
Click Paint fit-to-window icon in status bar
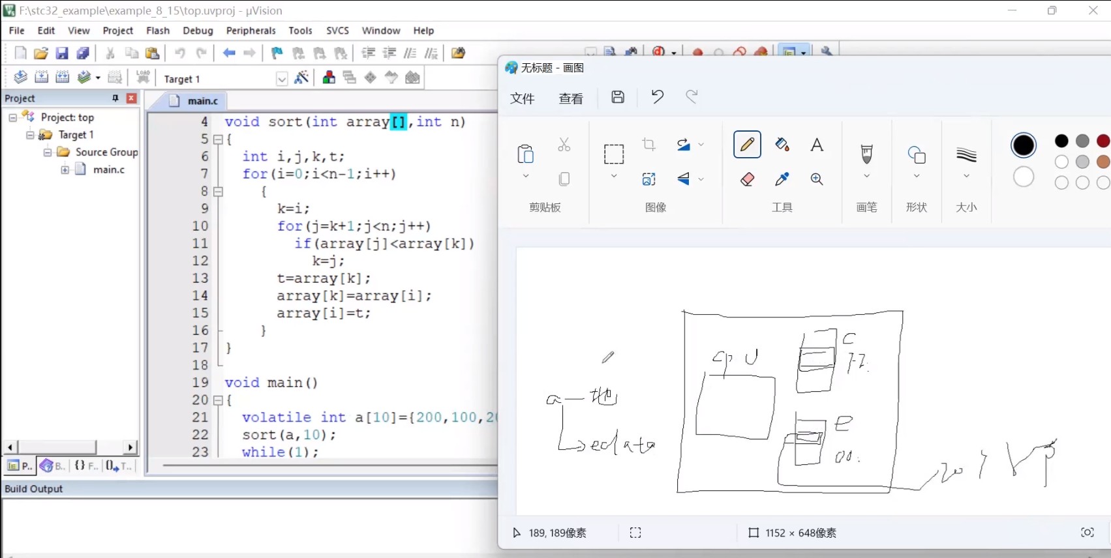pyautogui.click(x=1088, y=533)
